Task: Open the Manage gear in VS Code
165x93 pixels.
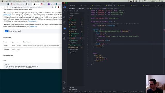Action: click(x=64, y=88)
